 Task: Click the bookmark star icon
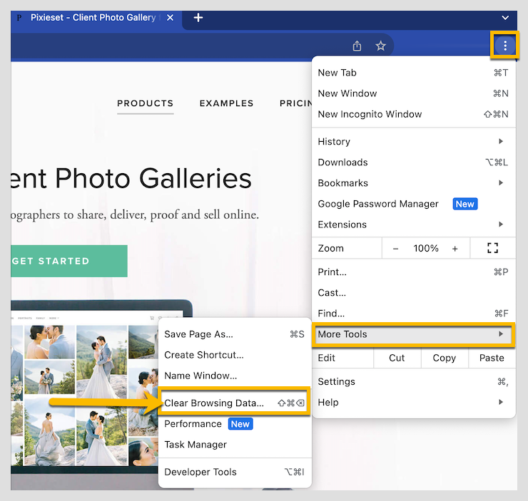tap(380, 46)
